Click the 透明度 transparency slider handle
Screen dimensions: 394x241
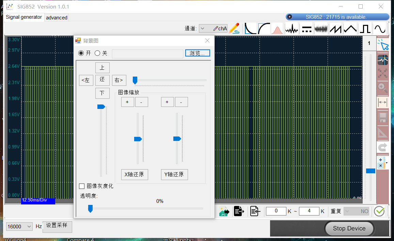click(90, 208)
